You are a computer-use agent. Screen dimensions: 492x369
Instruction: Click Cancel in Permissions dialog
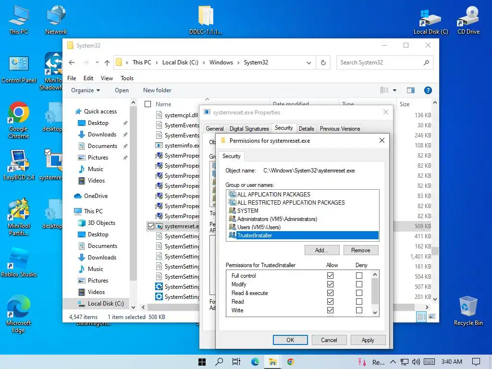329,340
